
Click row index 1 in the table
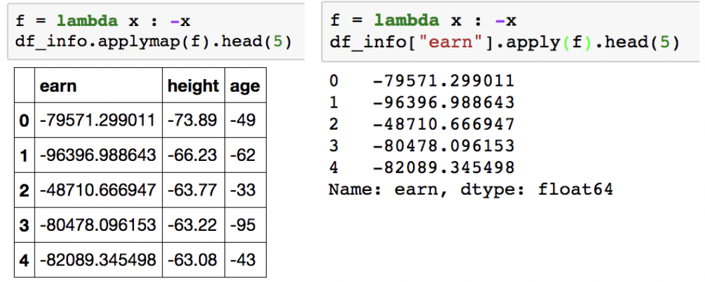coord(24,156)
